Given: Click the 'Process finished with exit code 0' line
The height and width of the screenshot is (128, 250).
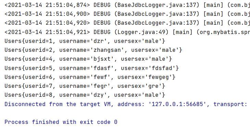Looking at the screenshot, I should coord(61,122).
